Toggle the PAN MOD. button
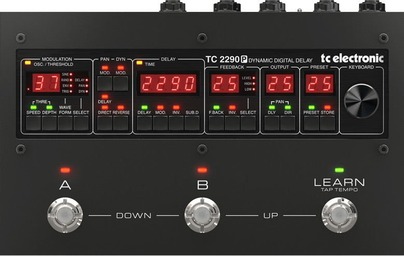 105,84
